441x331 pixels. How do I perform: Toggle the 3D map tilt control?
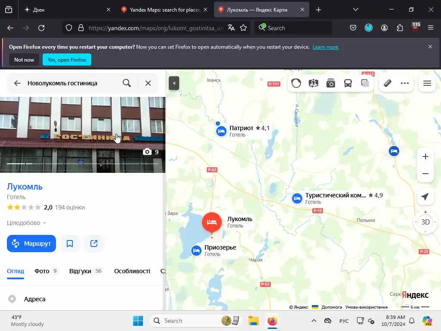[425, 222]
